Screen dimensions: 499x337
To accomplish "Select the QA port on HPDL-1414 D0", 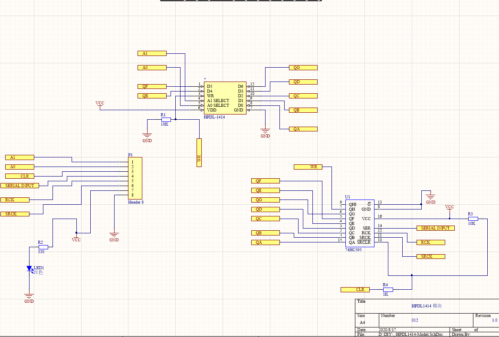I will pyautogui.click(x=303, y=129).
